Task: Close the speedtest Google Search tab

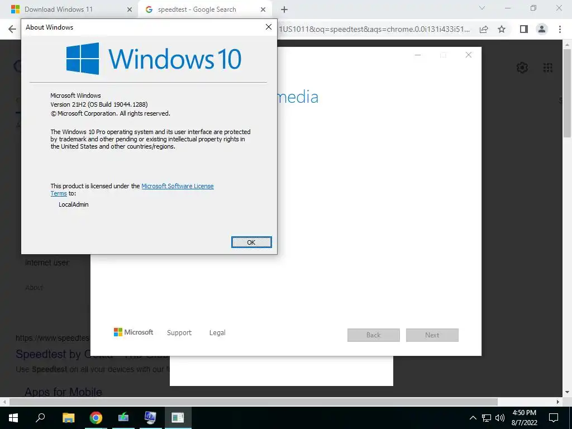Action: pyautogui.click(x=263, y=10)
